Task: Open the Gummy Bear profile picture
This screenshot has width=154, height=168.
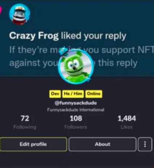Action: [76, 66]
